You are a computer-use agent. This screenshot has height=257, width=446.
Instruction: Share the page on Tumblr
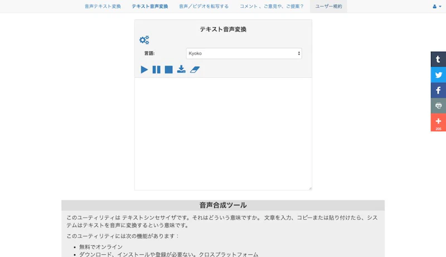tap(438, 60)
